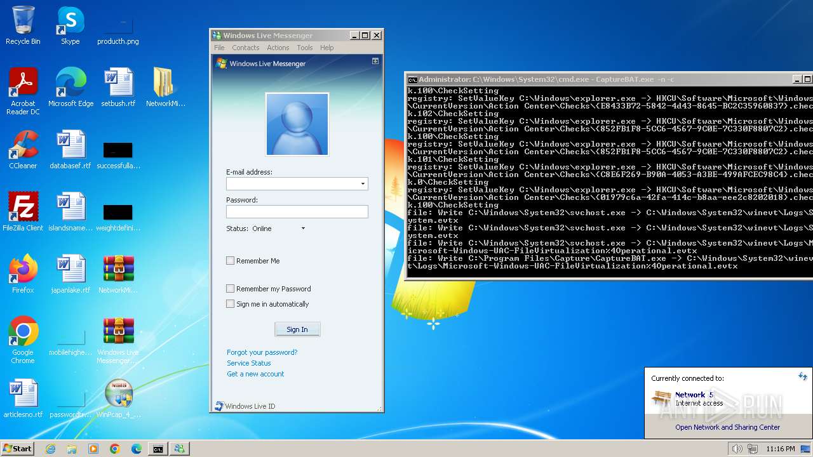Select the producth.png desktop file
813x457 pixels.
(x=118, y=25)
